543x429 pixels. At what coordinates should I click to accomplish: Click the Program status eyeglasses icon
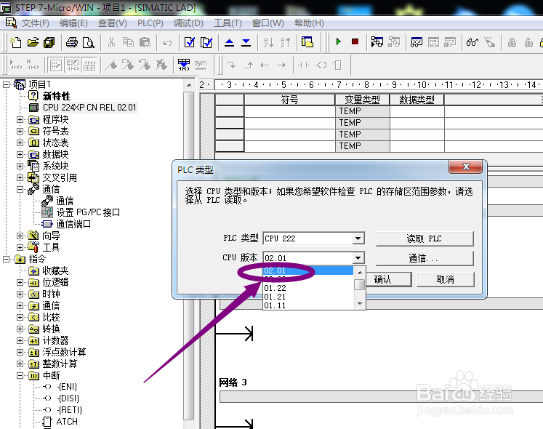point(472,42)
